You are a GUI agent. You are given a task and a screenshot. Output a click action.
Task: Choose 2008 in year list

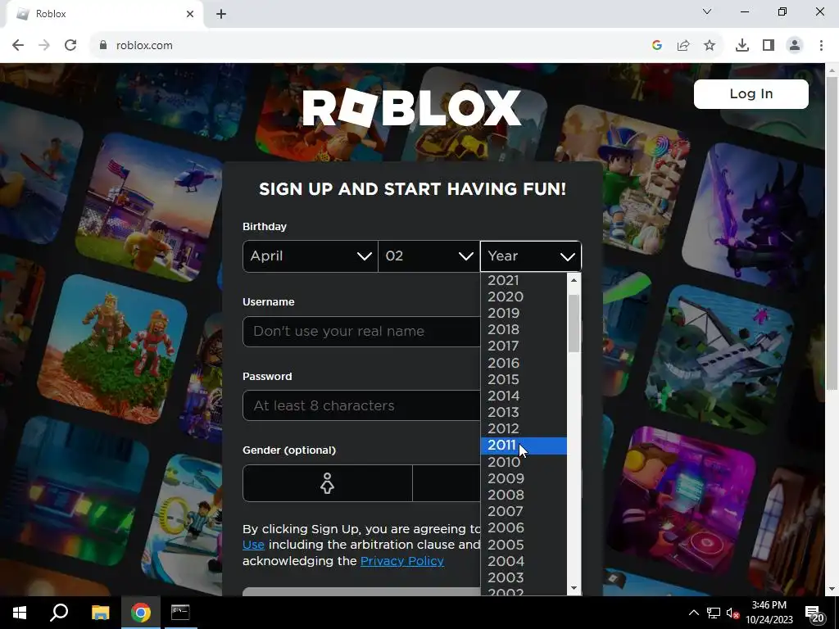point(524,495)
